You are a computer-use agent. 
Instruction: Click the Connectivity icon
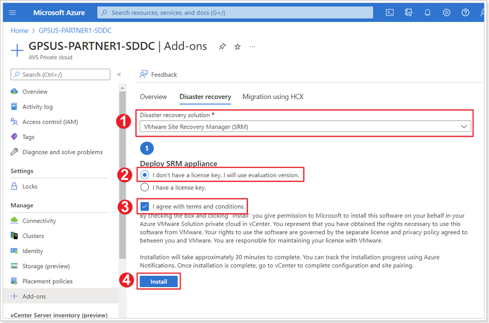click(x=14, y=220)
